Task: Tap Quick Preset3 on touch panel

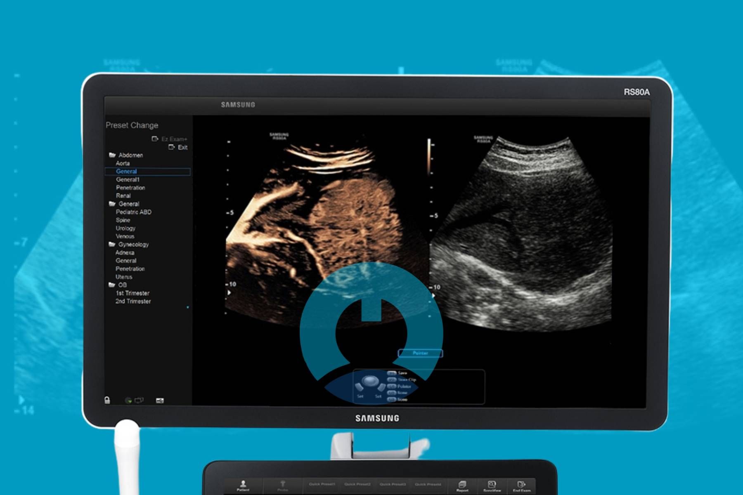Action: [393, 484]
